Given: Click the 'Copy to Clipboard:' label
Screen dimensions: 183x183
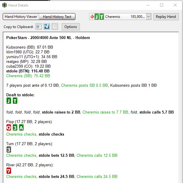Looking at the screenshot, I should (18, 27).
